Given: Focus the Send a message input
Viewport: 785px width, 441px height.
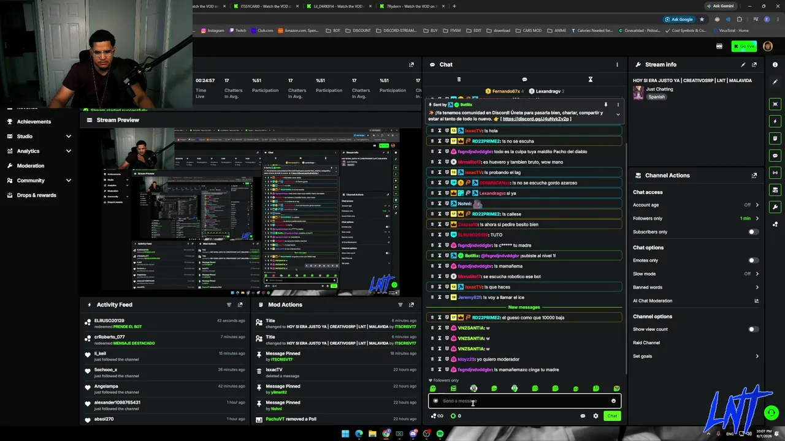Looking at the screenshot, I should click(524, 401).
